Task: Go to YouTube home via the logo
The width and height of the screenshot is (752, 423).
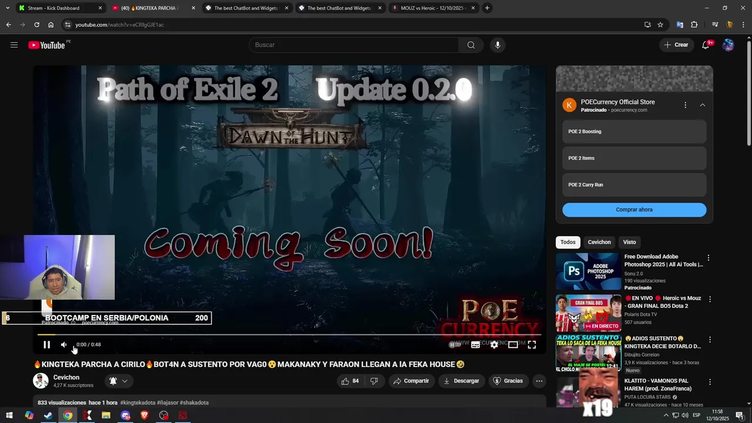Action: point(46,45)
